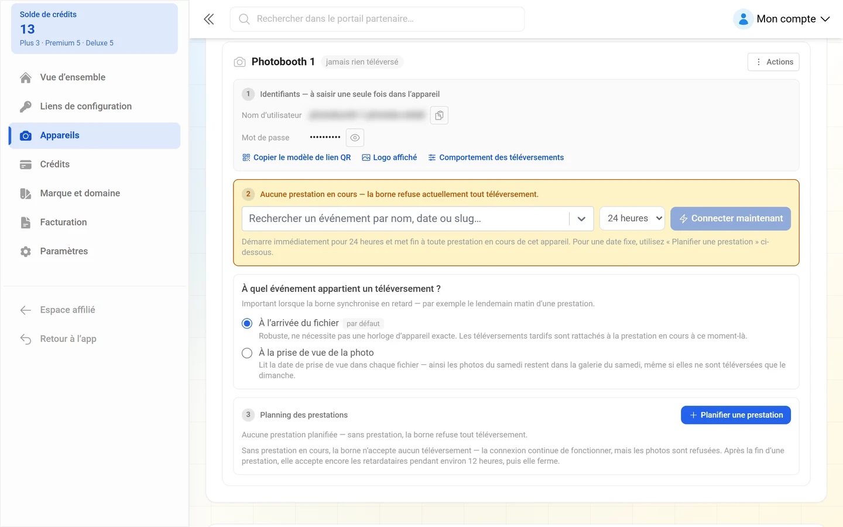Viewport: 843px width, 527px height.
Task: Click the event search input field
Action: pyautogui.click(x=405, y=219)
